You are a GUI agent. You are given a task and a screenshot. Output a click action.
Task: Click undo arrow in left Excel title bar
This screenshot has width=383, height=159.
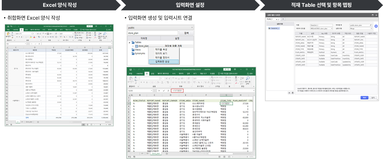pos(11,26)
